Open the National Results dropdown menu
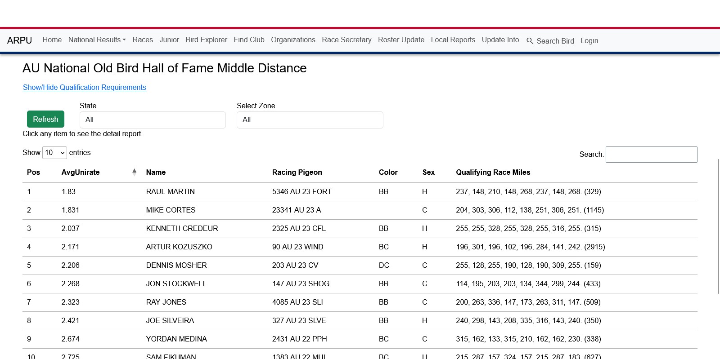This screenshot has height=359, width=720. pyautogui.click(x=97, y=40)
